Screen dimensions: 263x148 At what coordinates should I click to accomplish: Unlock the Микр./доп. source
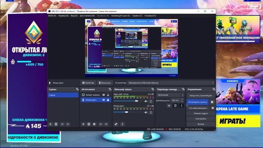[108, 100]
